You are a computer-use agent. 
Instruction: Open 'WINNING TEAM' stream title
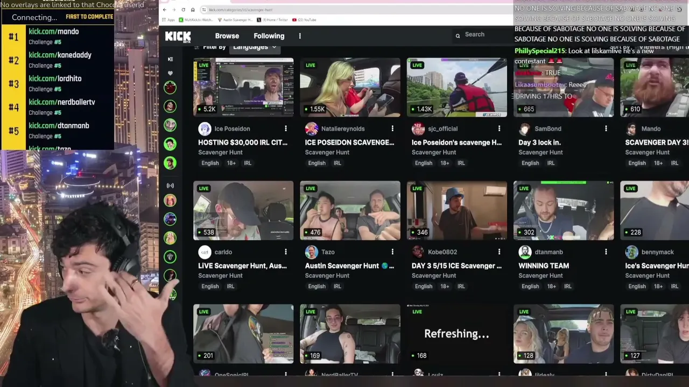click(544, 266)
